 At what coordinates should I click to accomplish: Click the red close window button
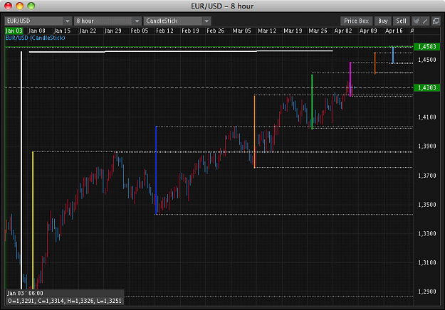(x=9, y=6)
